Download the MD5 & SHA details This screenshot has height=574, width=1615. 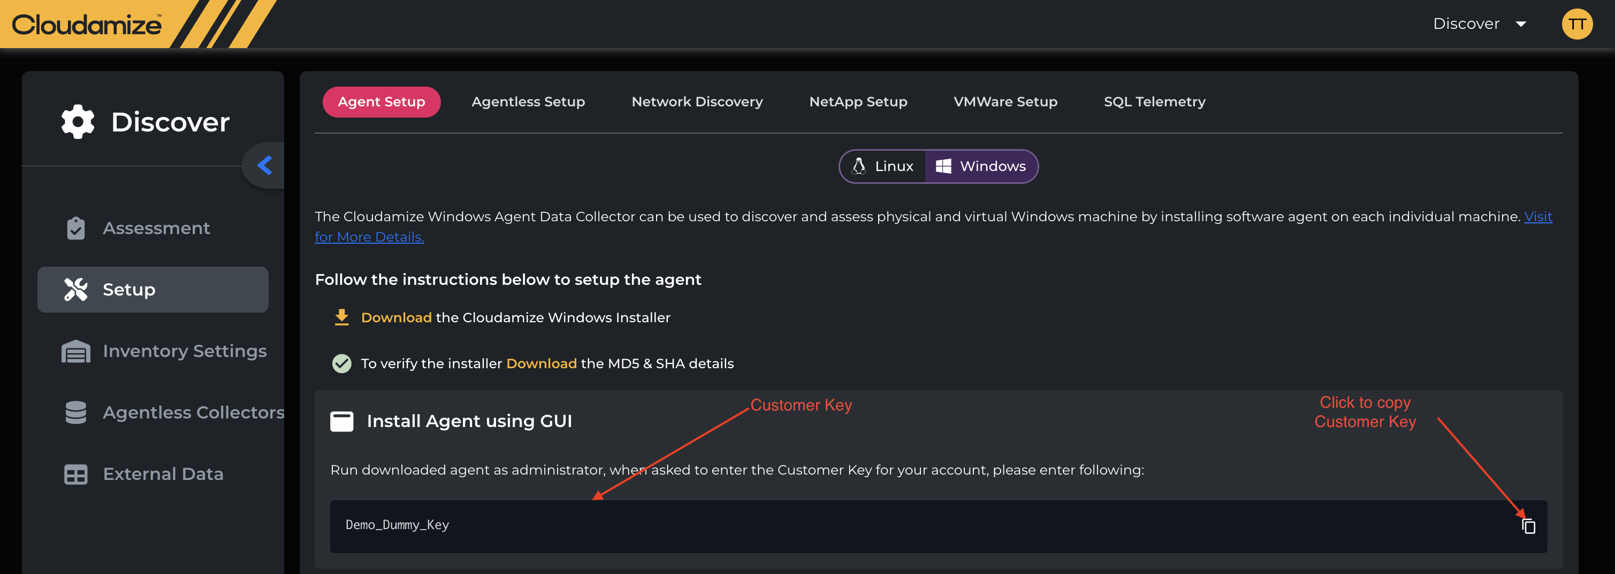click(x=541, y=363)
